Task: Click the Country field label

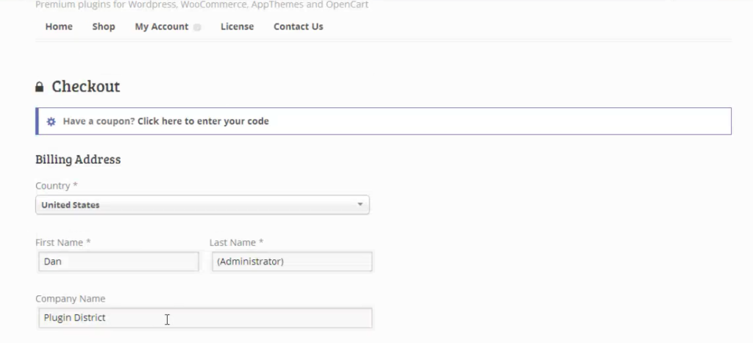Action: 56,186
